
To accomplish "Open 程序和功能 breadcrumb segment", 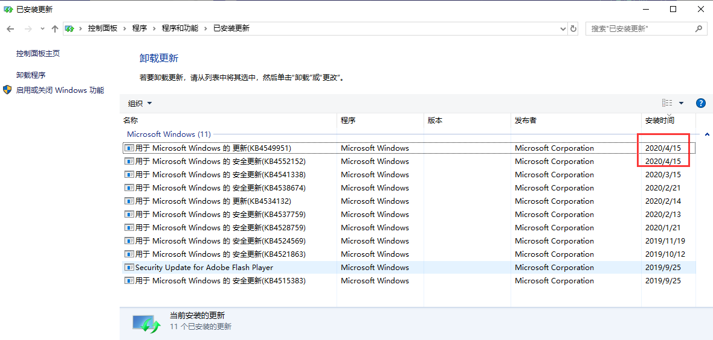I will click(180, 28).
